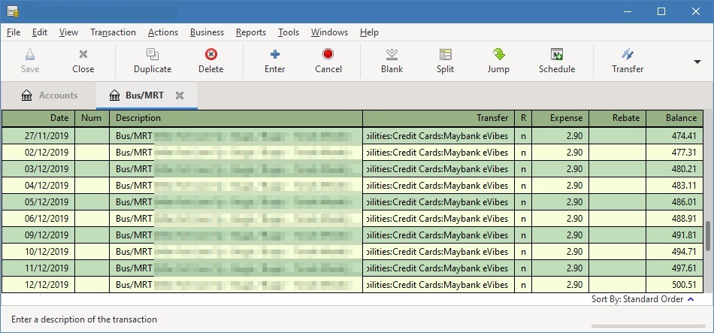Select date cell 04/12/2019
Viewport: 714px width, 333px height.
(38, 186)
